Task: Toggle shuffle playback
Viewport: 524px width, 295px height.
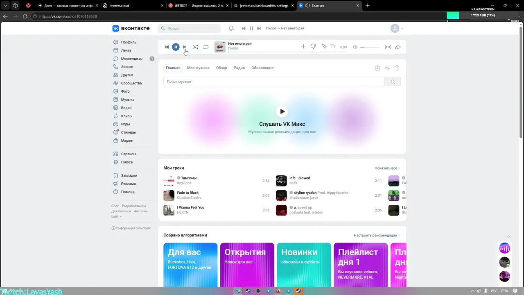Action: point(195,47)
